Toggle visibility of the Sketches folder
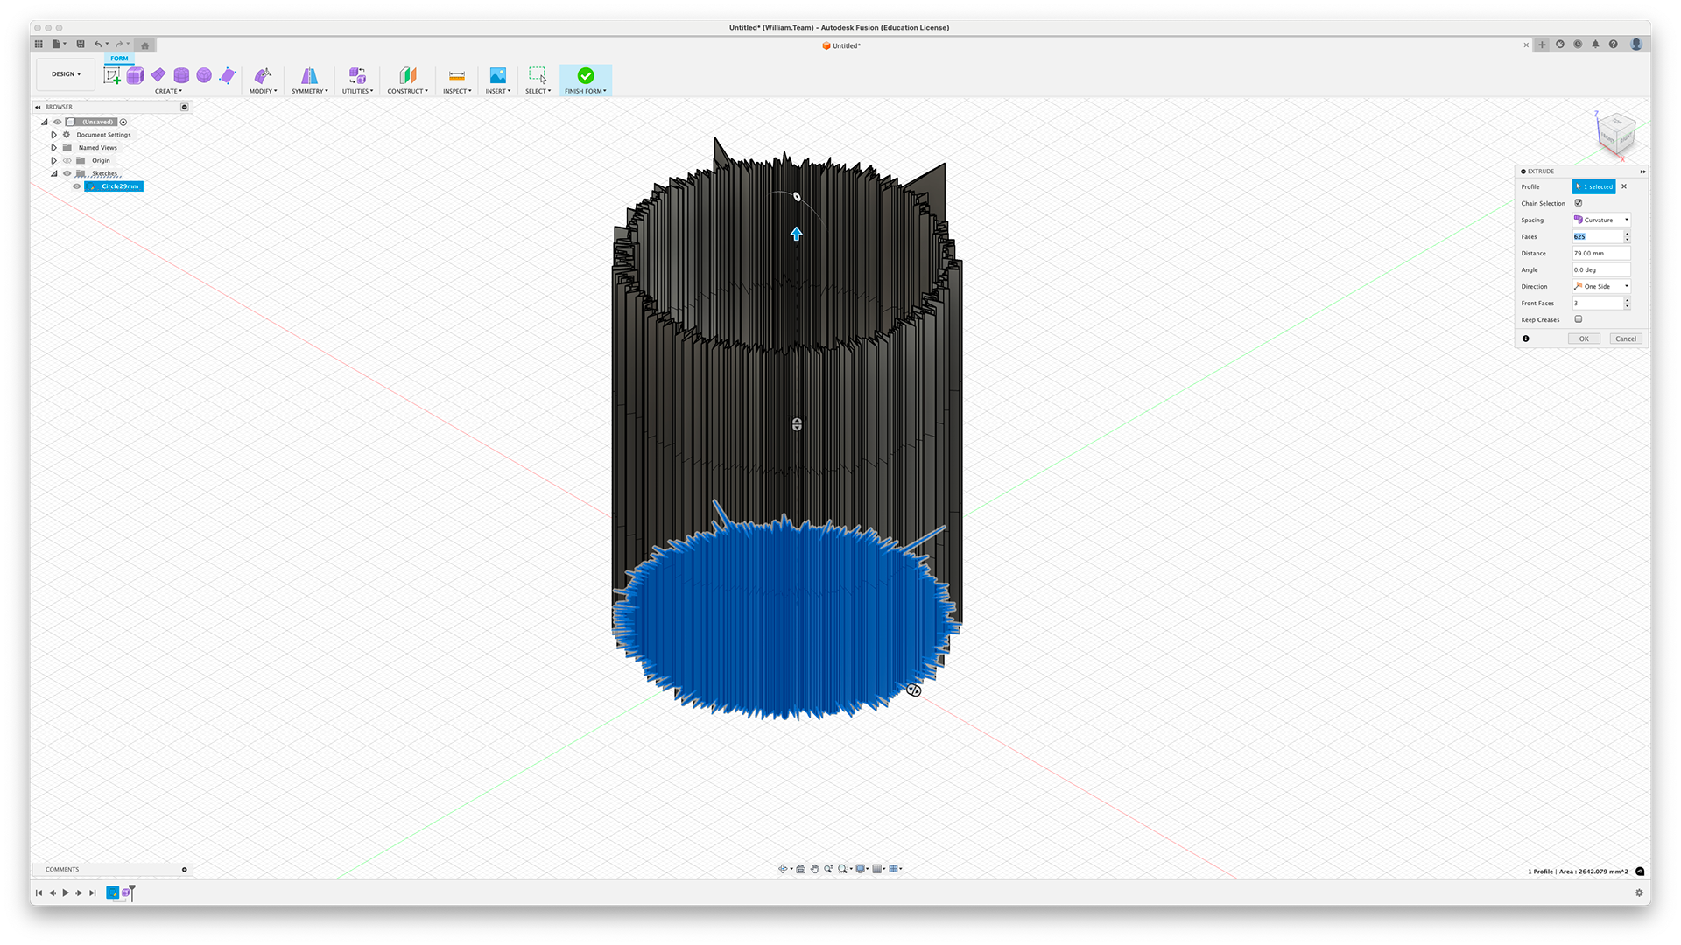Screen dimensions: 1681x945 pos(67,173)
